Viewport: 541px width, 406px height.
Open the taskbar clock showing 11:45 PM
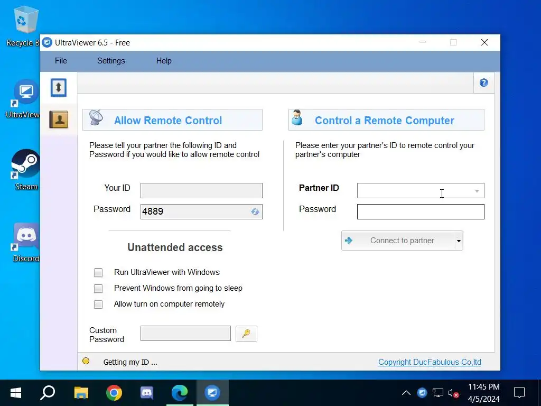pyautogui.click(x=484, y=393)
